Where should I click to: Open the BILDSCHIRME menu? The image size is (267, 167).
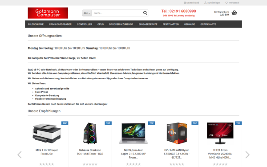[x=36, y=24]
